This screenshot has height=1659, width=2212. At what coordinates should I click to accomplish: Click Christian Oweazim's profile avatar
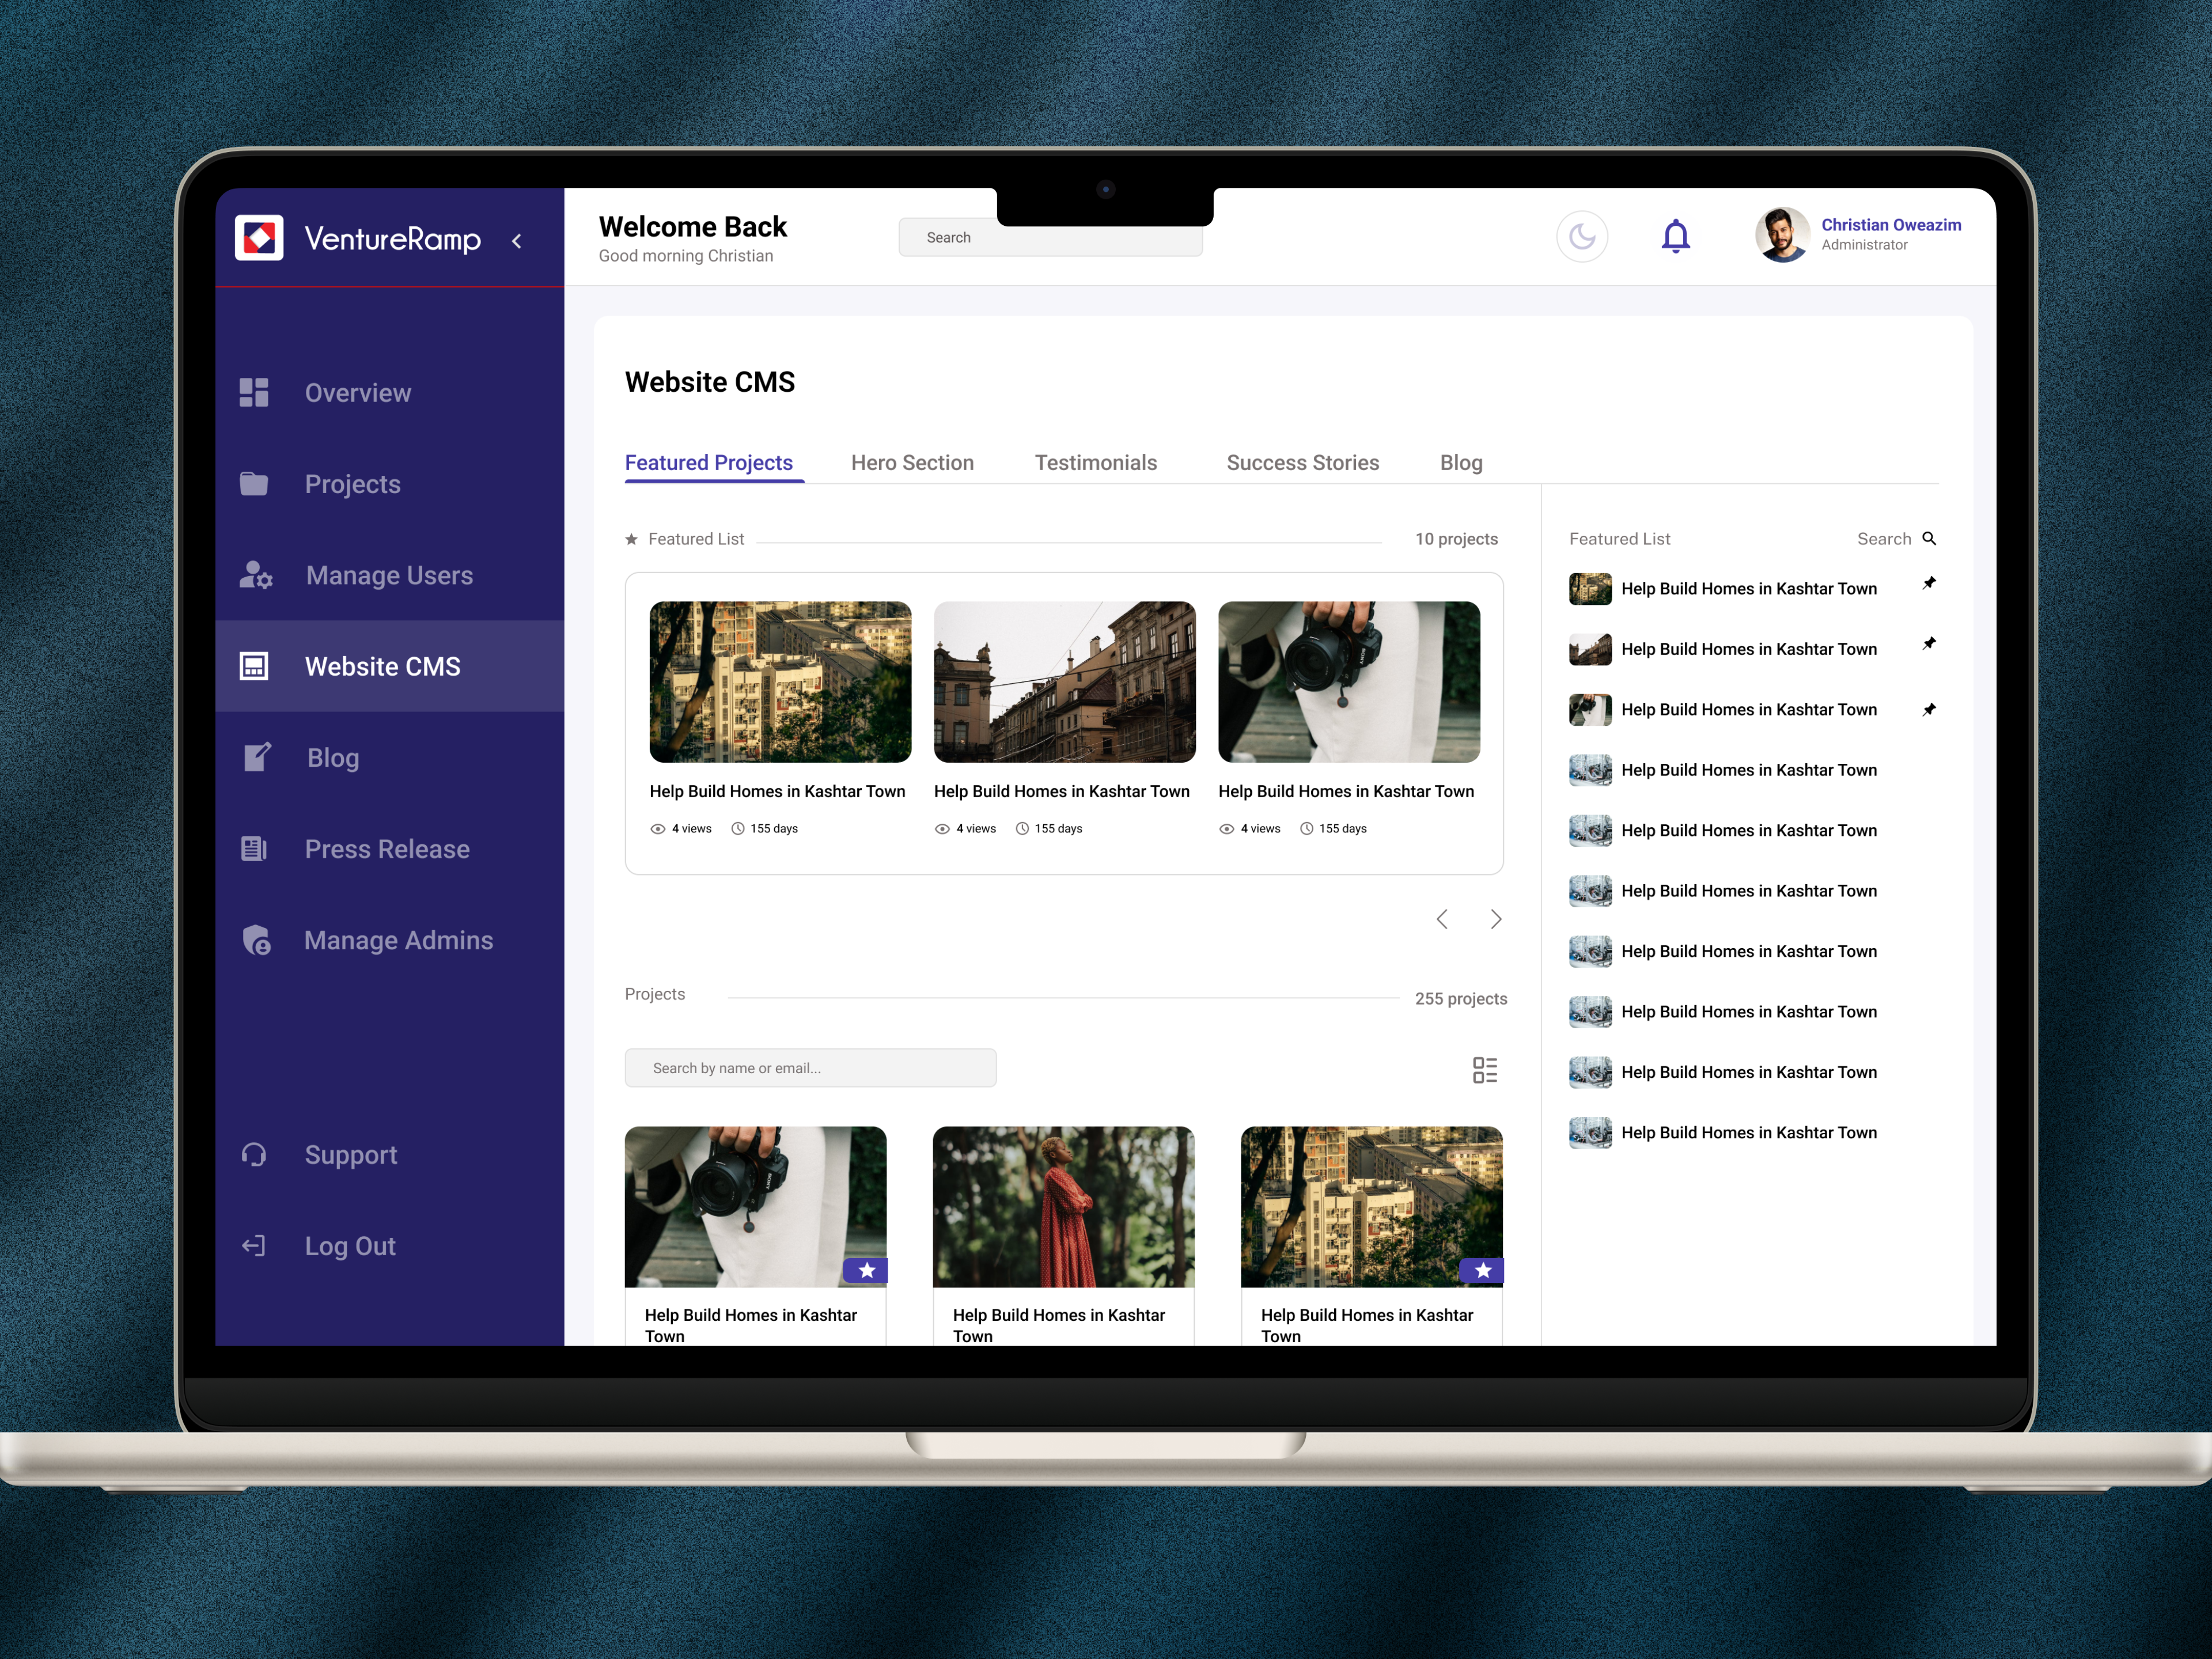coord(1782,235)
